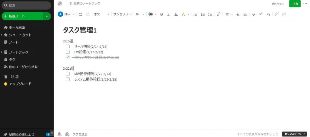Click the green 共有 button
The width and height of the screenshot is (310, 137).
pos(295,4)
